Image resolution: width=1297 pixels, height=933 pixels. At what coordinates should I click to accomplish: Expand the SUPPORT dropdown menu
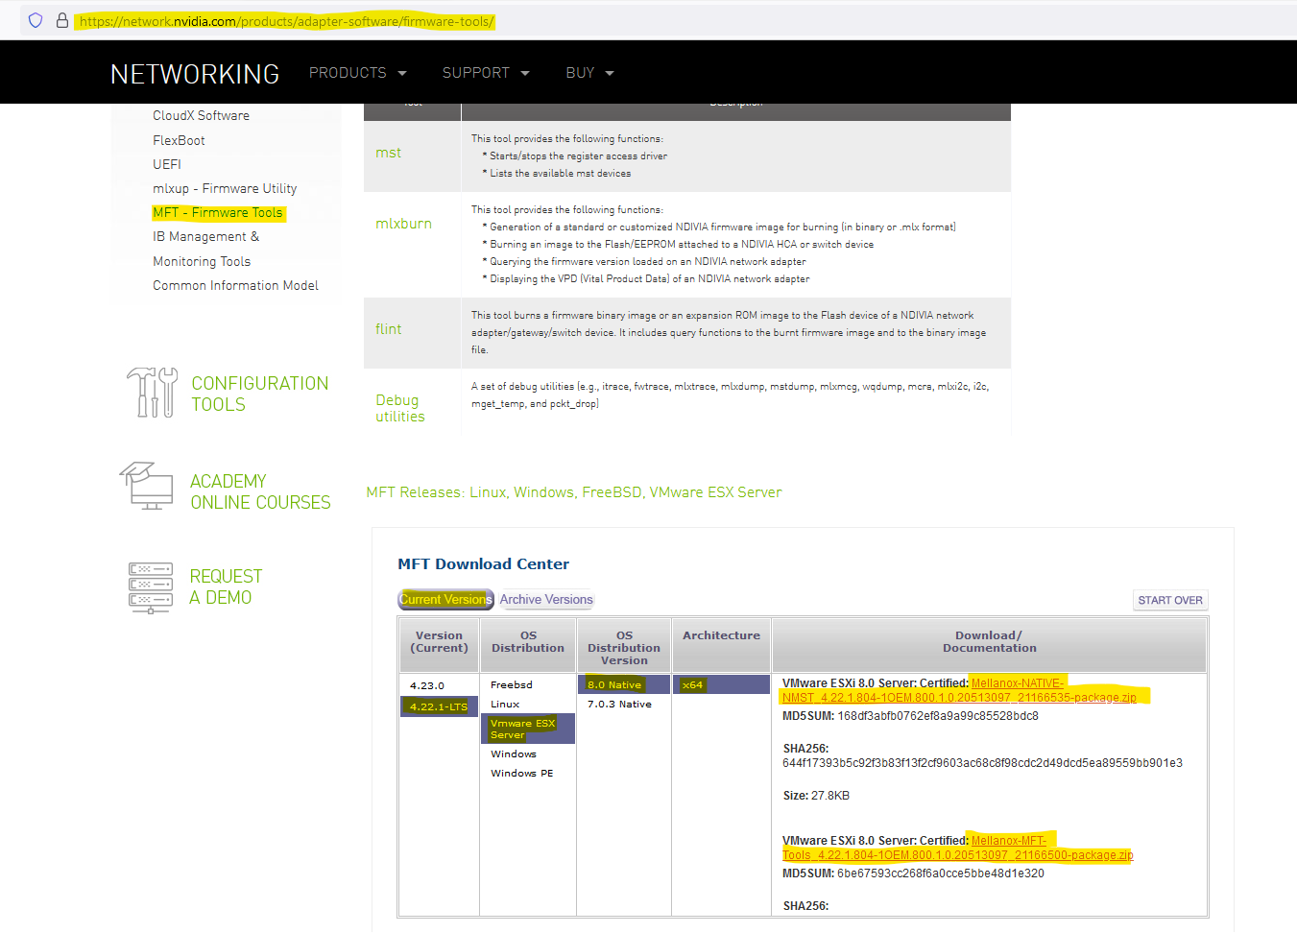[x=486, y=73]
